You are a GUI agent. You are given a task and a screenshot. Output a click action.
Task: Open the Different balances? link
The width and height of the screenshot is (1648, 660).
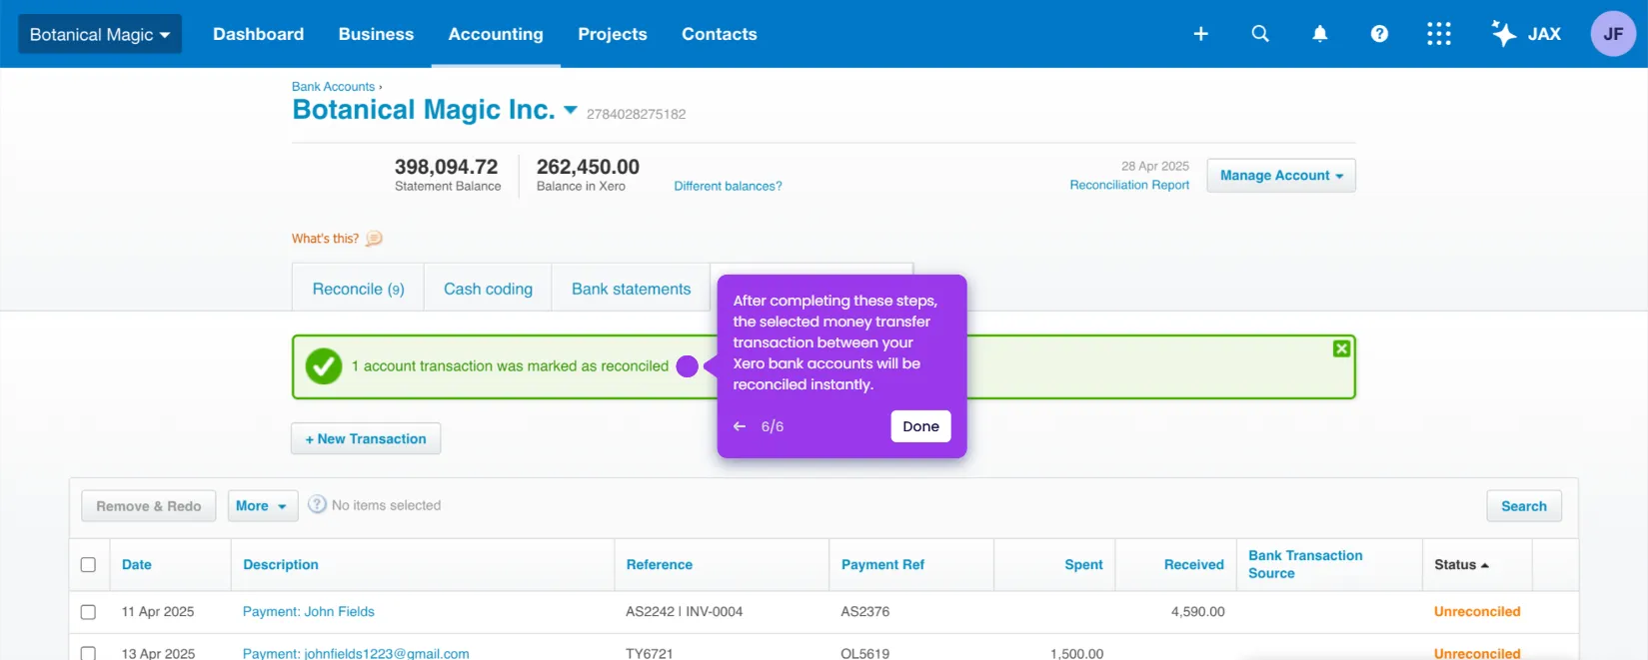click(x=728, y=186)
